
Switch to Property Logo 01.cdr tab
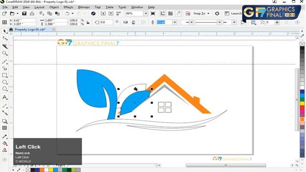[x=30, y=30]
